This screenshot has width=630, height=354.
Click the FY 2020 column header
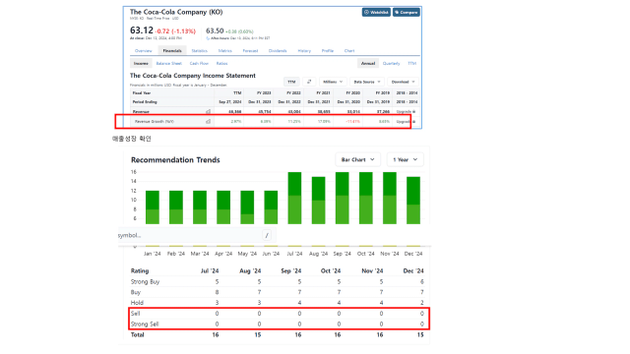click(352, 93)
